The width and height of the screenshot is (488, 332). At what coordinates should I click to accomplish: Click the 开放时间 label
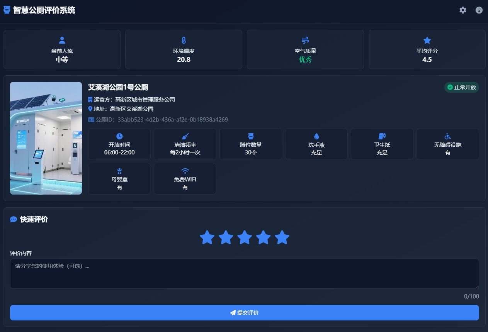(x=119, y=145)
